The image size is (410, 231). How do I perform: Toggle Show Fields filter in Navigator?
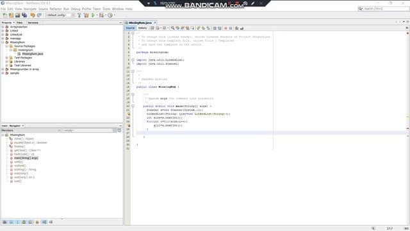click(11, 222)
